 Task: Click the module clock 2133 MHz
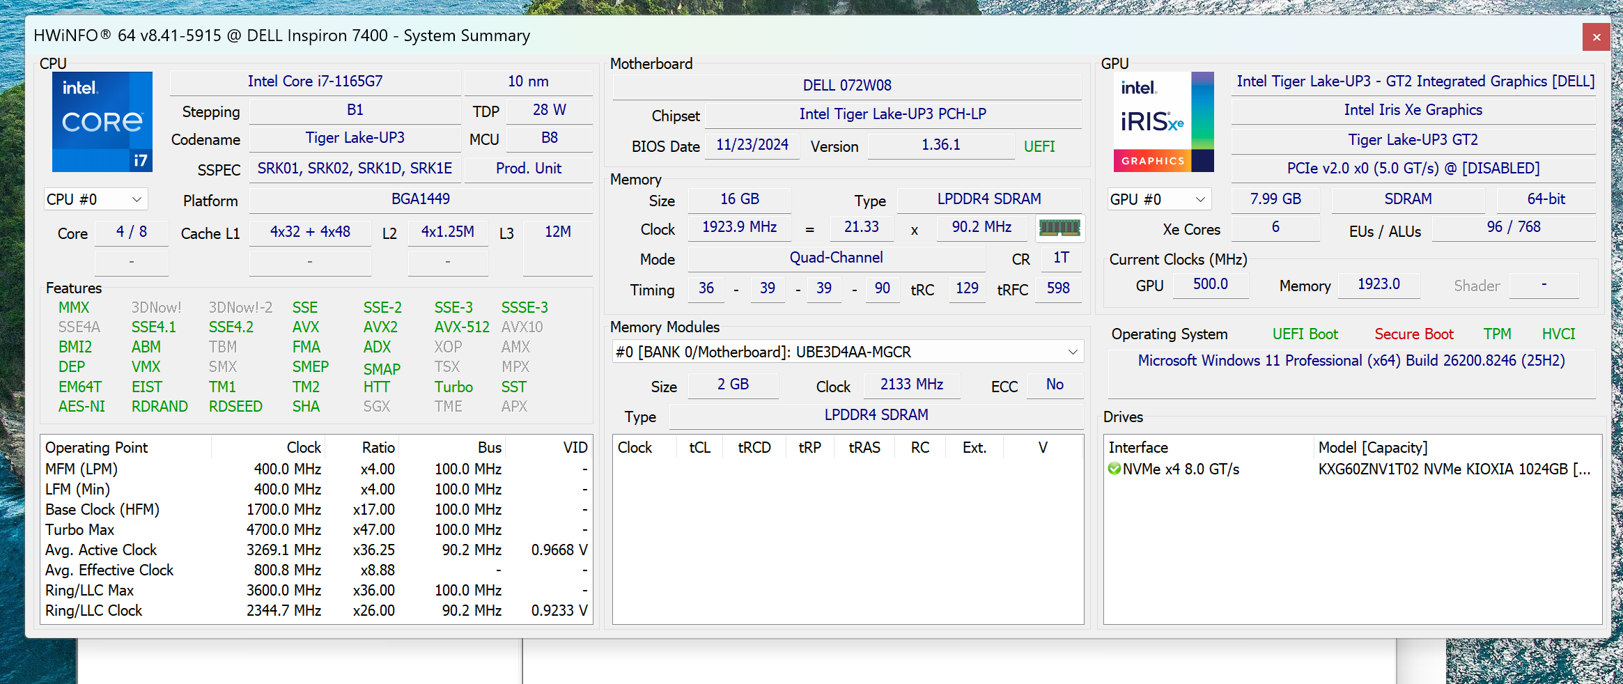point(912,384)
